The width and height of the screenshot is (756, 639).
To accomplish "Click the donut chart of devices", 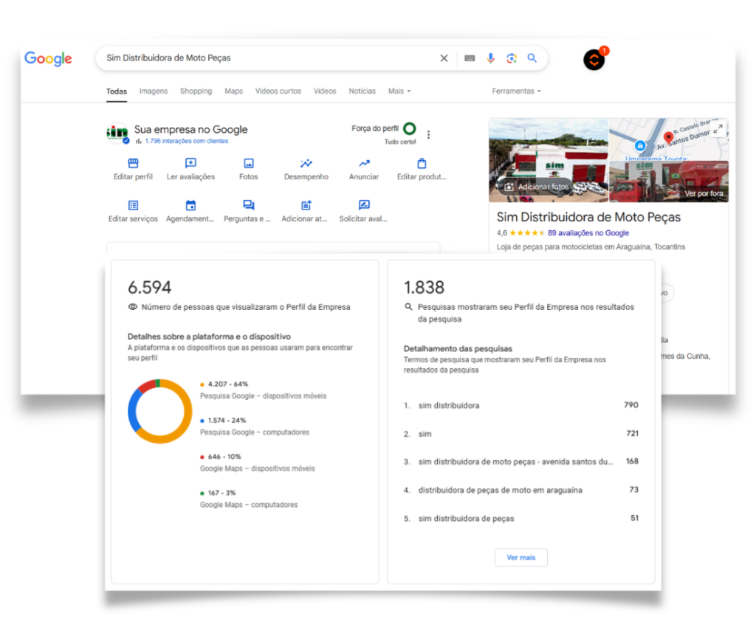I will click(159, 411).
